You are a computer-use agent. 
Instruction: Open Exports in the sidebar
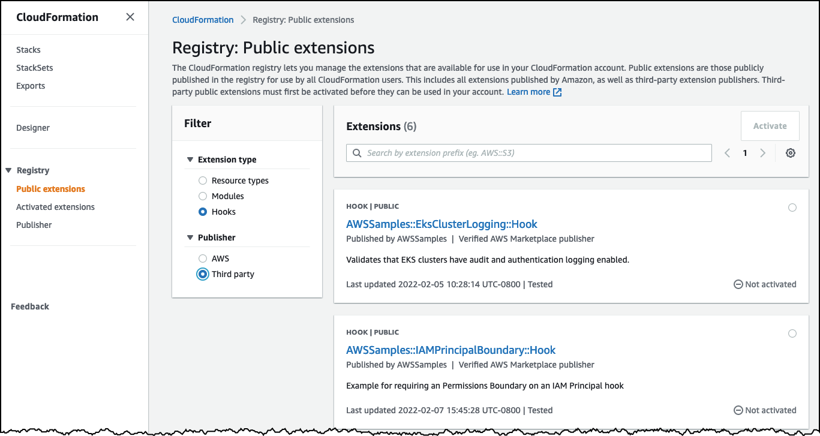(x=31, y=86)
